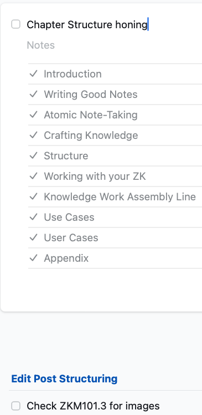Select the Knowledge Work Assembly Line item text

(x=120, y=197)
